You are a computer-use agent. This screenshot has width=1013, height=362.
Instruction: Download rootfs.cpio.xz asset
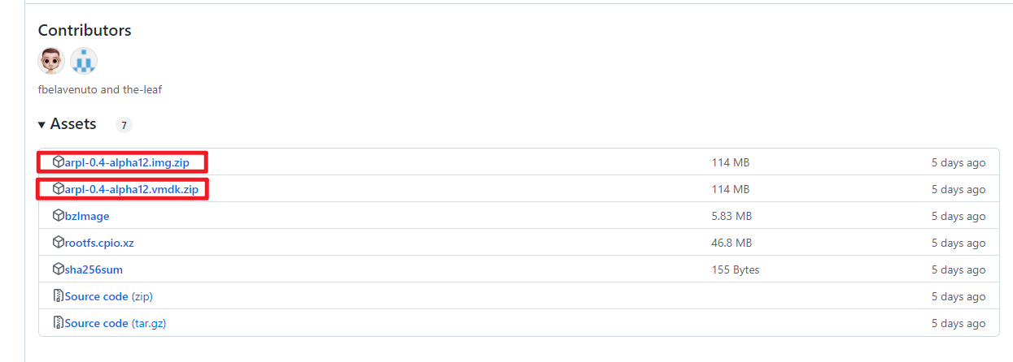point(99,243)
